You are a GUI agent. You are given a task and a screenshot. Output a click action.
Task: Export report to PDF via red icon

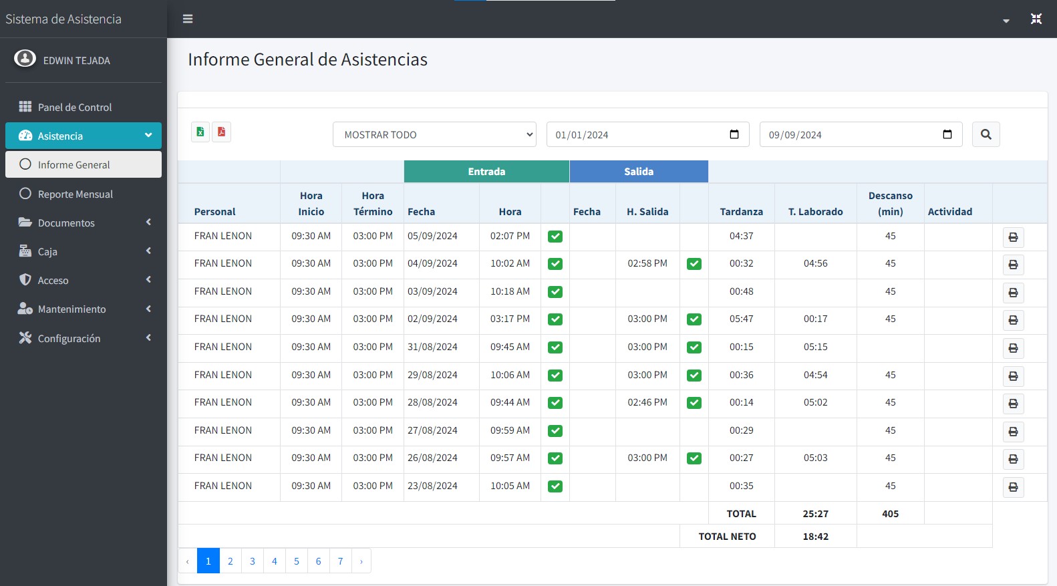coord(221,132)
